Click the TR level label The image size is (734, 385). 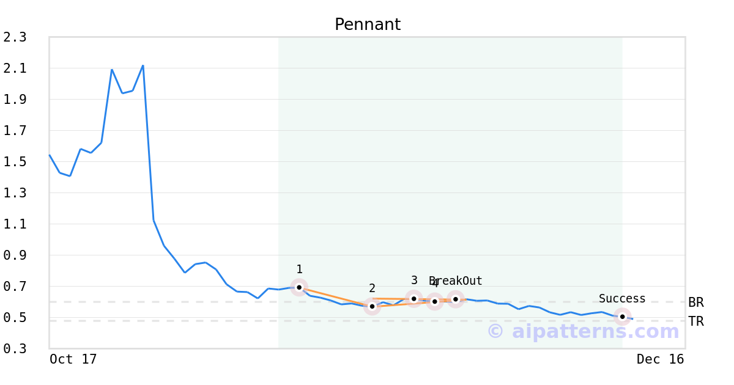[x=695, y=321]
